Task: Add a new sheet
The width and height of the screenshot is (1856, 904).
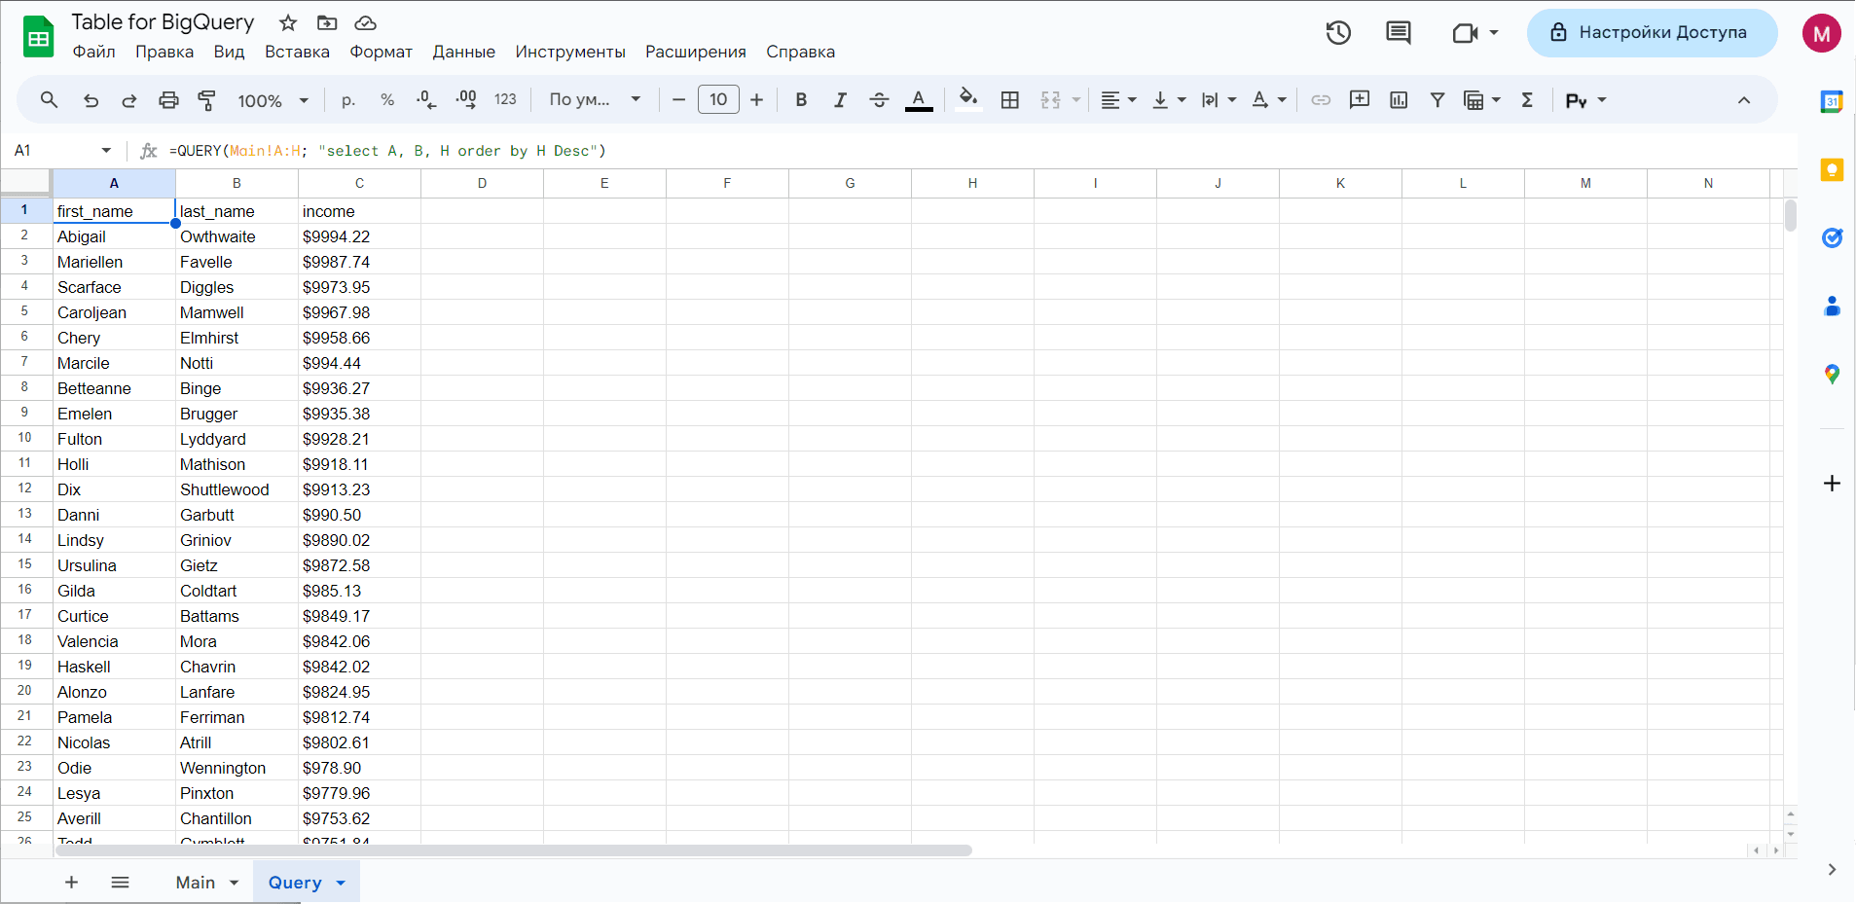Action: pos(71,883)
